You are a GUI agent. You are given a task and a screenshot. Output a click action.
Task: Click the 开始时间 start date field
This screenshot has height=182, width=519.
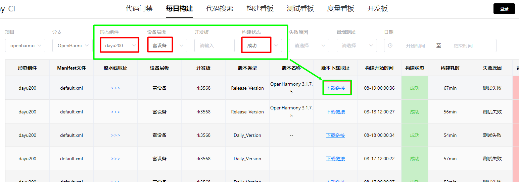[415, 45]
